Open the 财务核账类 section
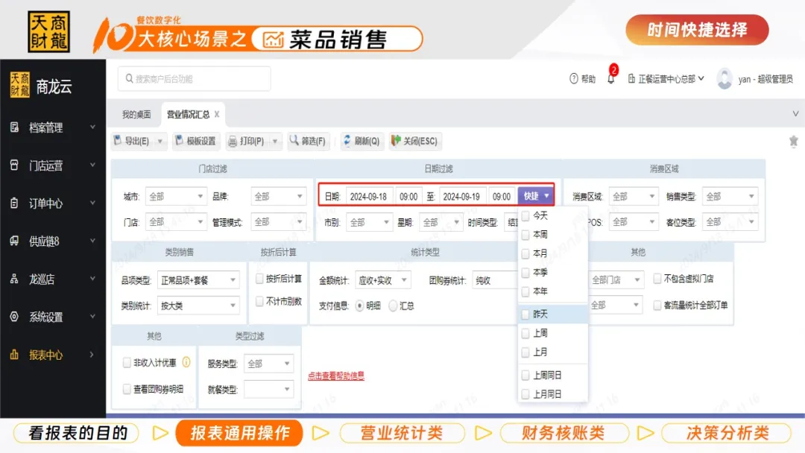This screenshot has width=805, height=453. coord(563,433)
